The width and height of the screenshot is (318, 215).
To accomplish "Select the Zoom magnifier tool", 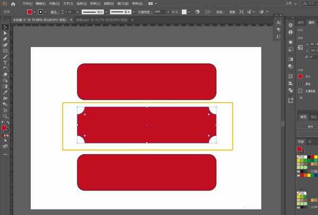I will (x=5, y=116).
